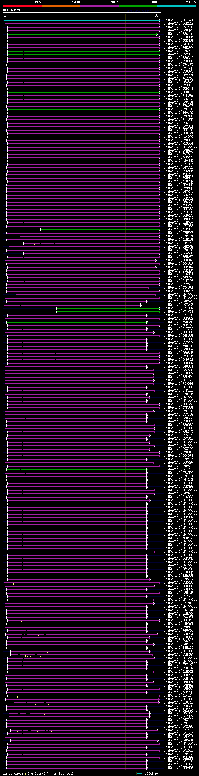Screen dimensions: 199x776
Task: Open hit UniRef100_P33892
Action: [x=178, y=384]
